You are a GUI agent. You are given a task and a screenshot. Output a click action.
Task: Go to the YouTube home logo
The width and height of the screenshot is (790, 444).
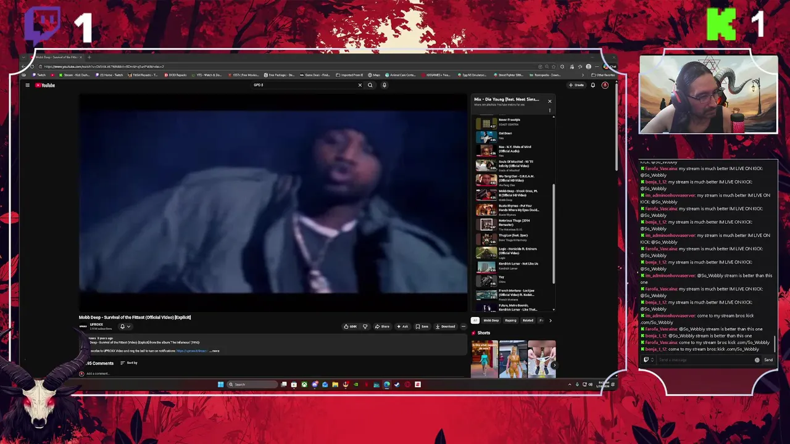tap(45, 85)
